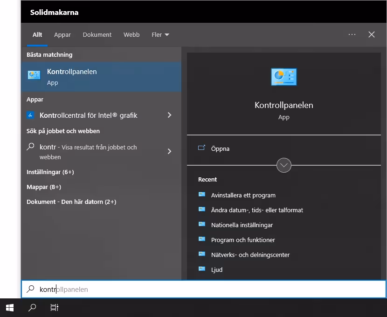Switch to the Allt tab
The width and height of the screenshot is (387, 317).
(37, 35)
